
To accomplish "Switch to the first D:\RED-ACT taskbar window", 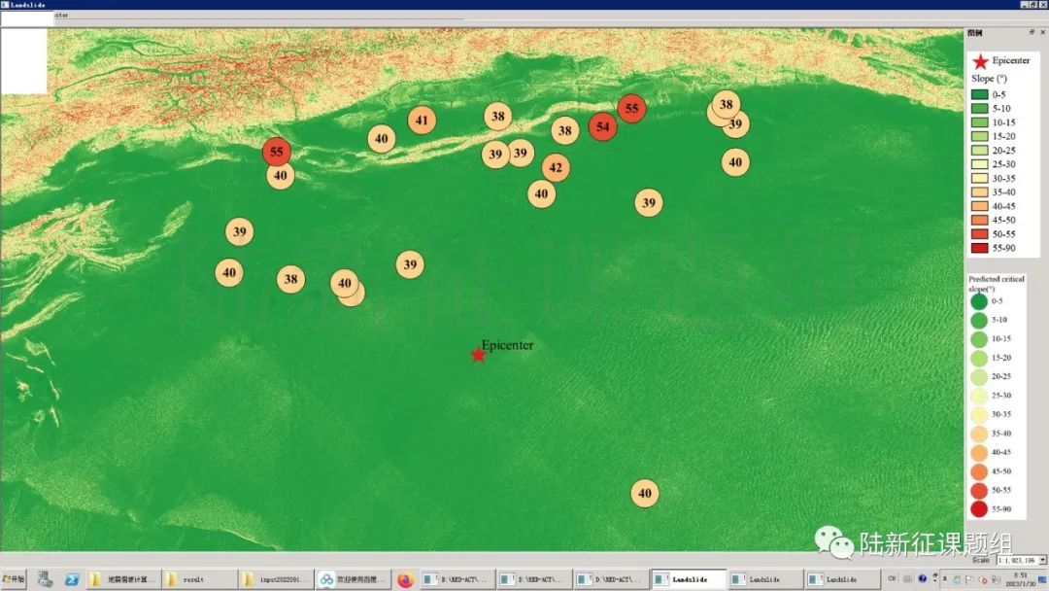I will tap(456, 580).
